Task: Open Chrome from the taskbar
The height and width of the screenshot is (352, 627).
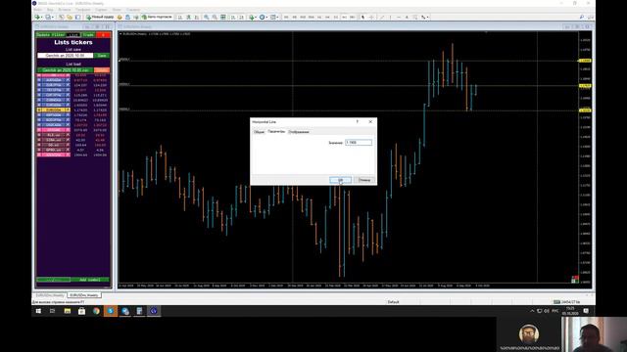Action: pos(96,311)
